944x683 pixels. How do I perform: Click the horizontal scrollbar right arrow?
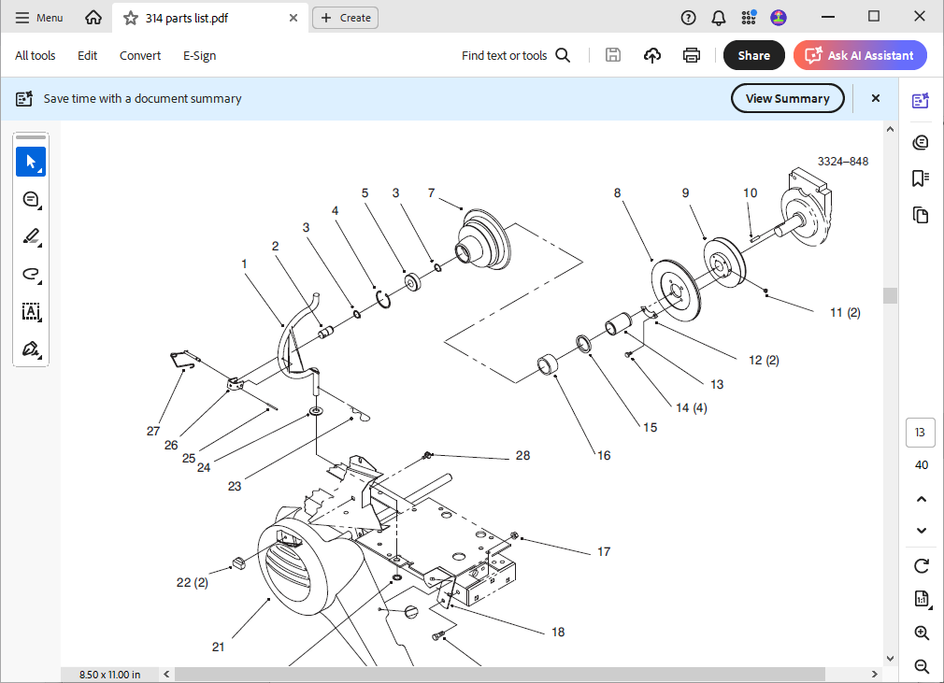click(875, 674)
